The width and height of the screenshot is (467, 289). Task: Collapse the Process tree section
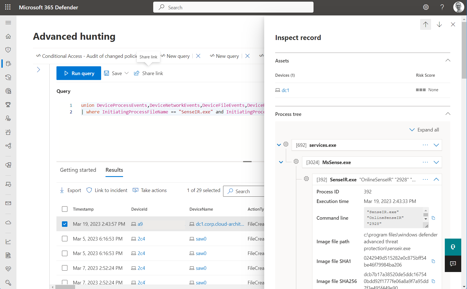[448, 114]
